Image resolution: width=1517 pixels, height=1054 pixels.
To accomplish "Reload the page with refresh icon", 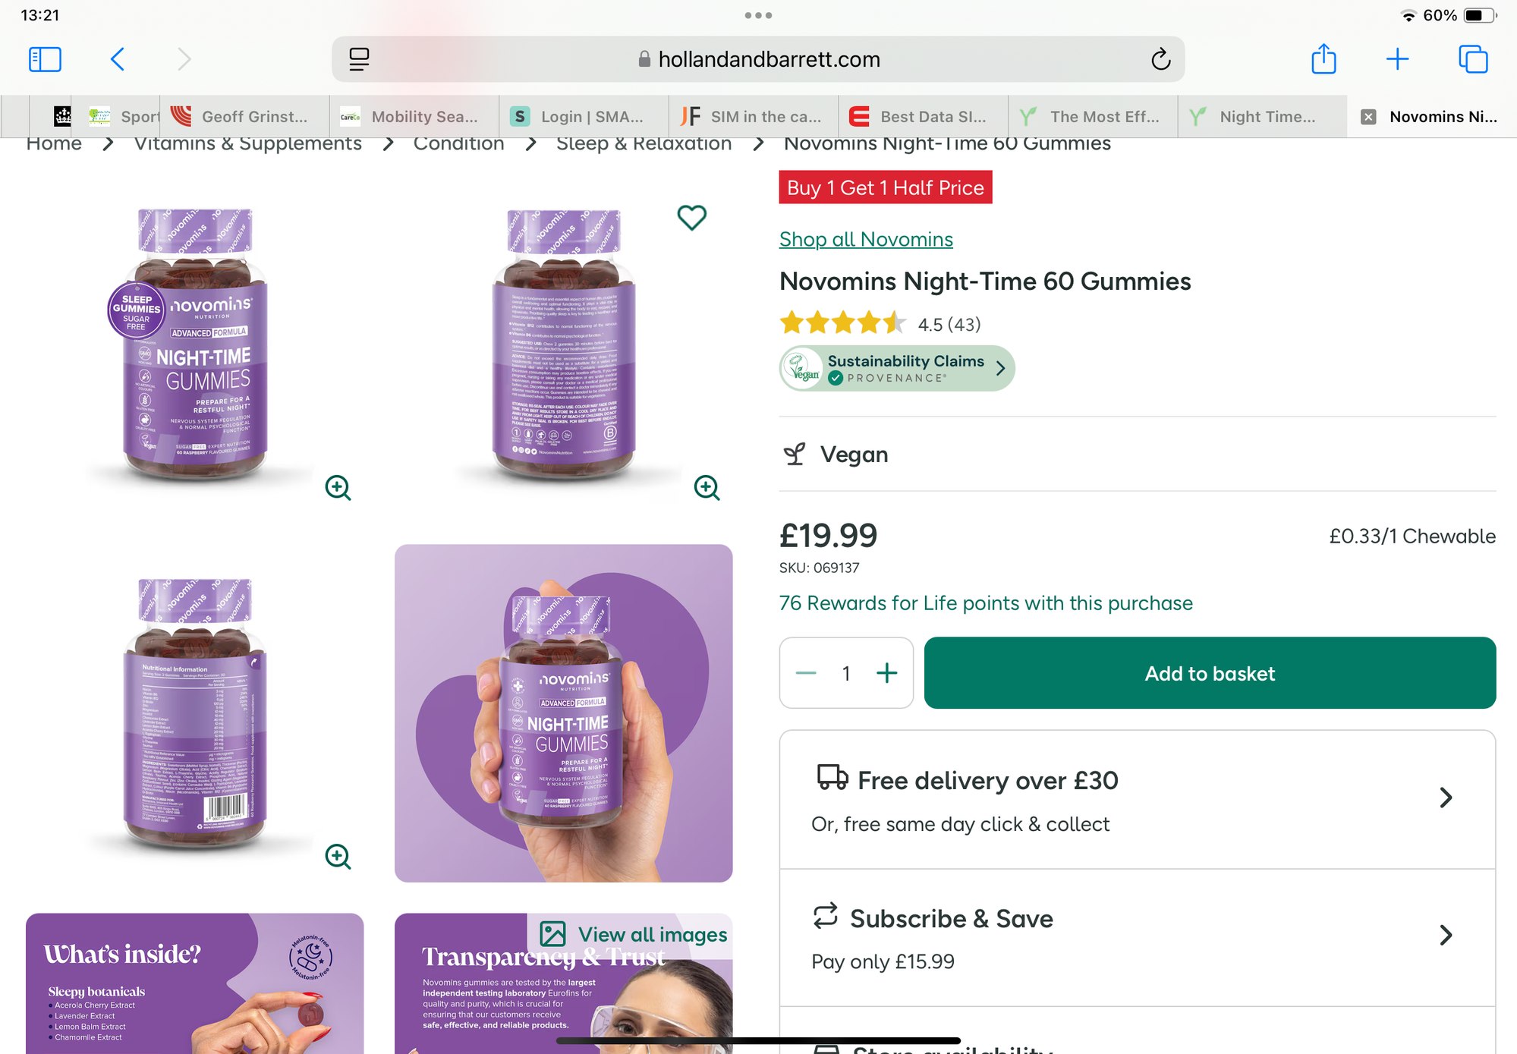I will [1160, 59].
